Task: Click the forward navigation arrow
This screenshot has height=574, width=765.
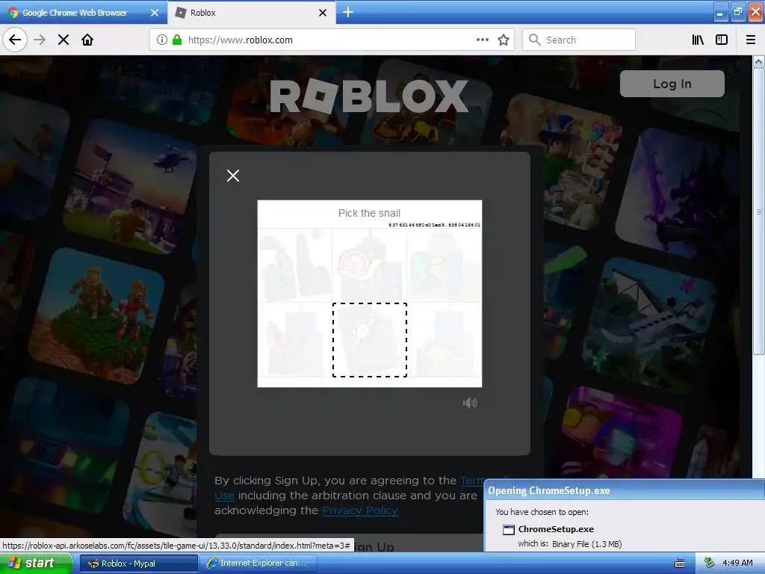Action: tap(40, 40)
